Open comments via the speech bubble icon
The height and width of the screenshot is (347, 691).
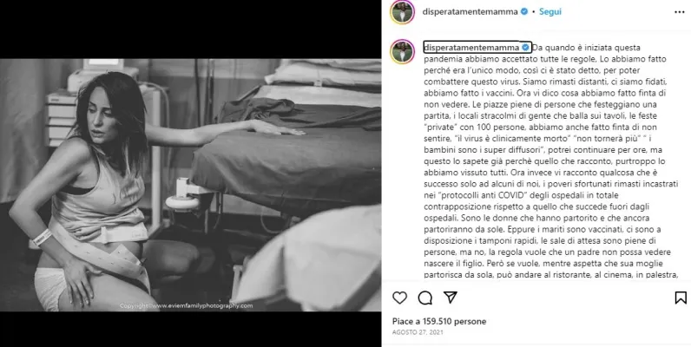click(424, 298)
